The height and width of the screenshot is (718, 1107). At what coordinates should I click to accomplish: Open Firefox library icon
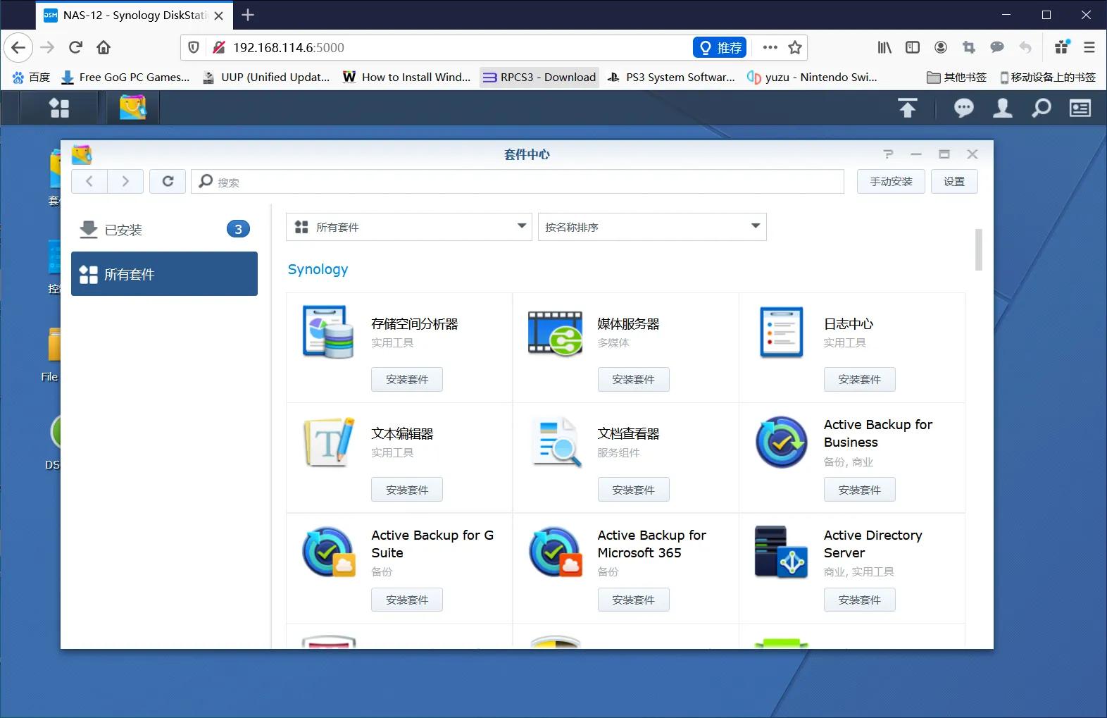coord(884,47)
